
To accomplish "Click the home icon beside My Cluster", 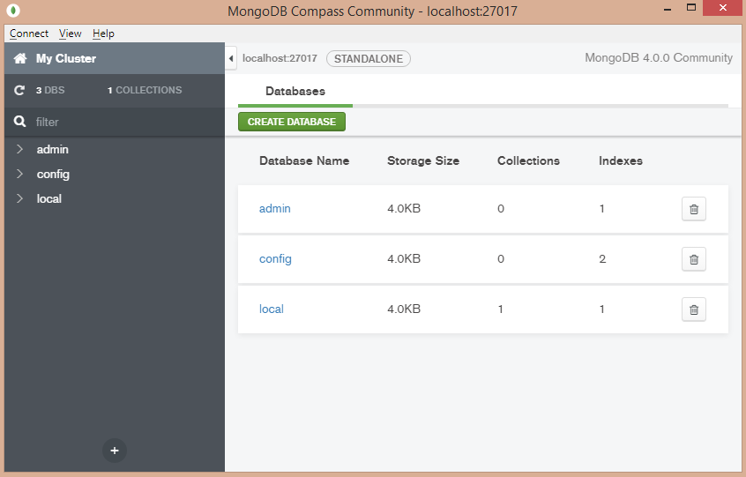I will (x=20, y=59).
